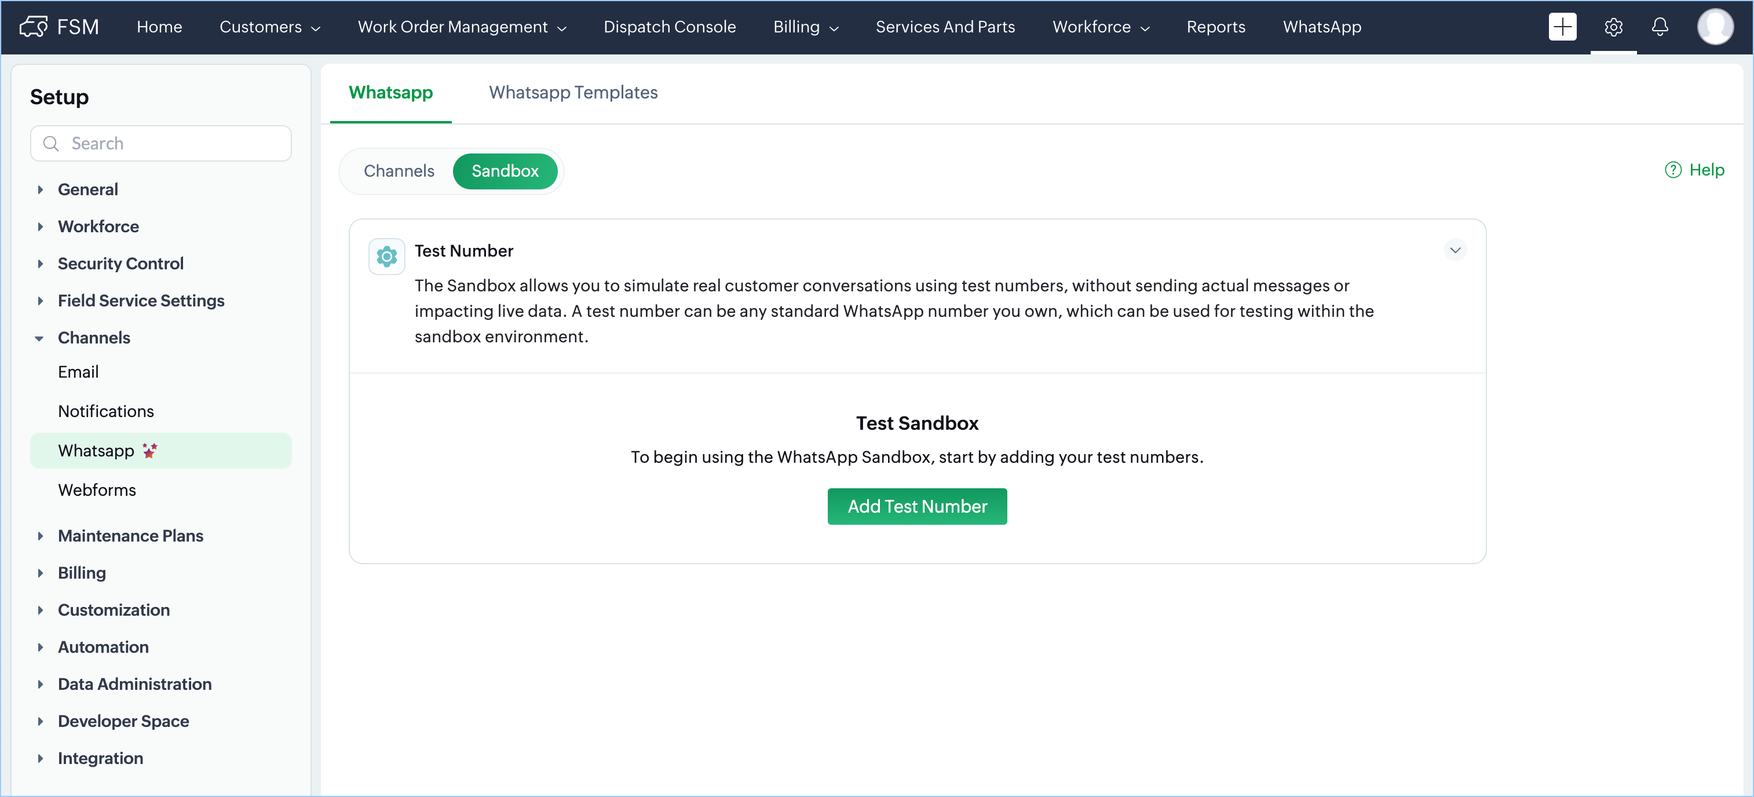Screen dimensions: 1754x797
Task: Expand the Developer Space arrow
Action: click(40, 721)
